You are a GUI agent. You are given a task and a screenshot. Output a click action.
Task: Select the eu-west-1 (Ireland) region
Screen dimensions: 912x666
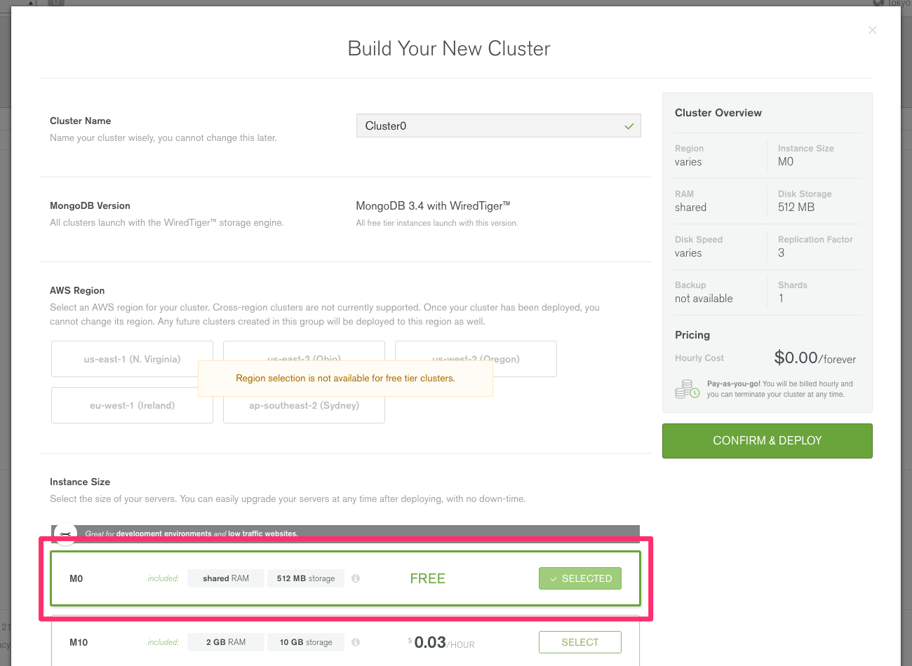(x=132, y=406)
